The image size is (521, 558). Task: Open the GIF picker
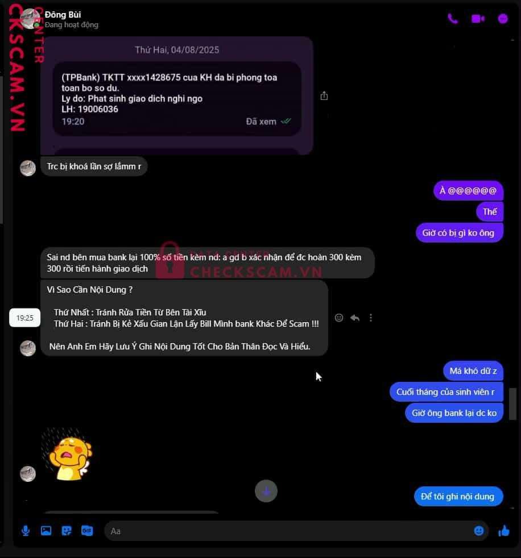point(87,531)
